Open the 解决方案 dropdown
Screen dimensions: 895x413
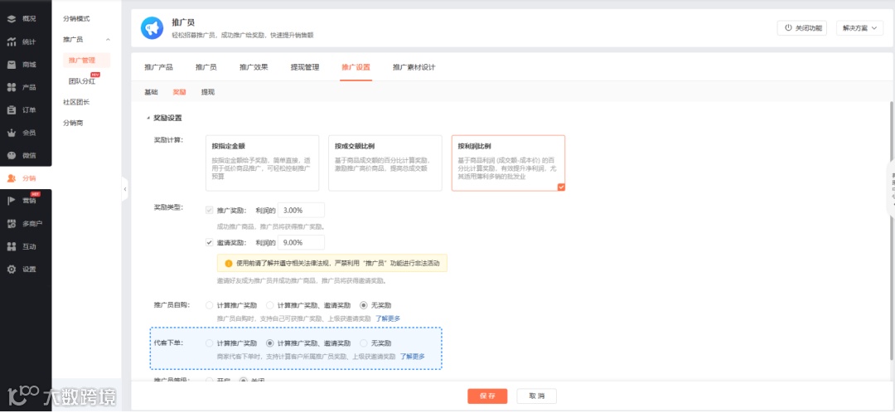tap(859, 28)
